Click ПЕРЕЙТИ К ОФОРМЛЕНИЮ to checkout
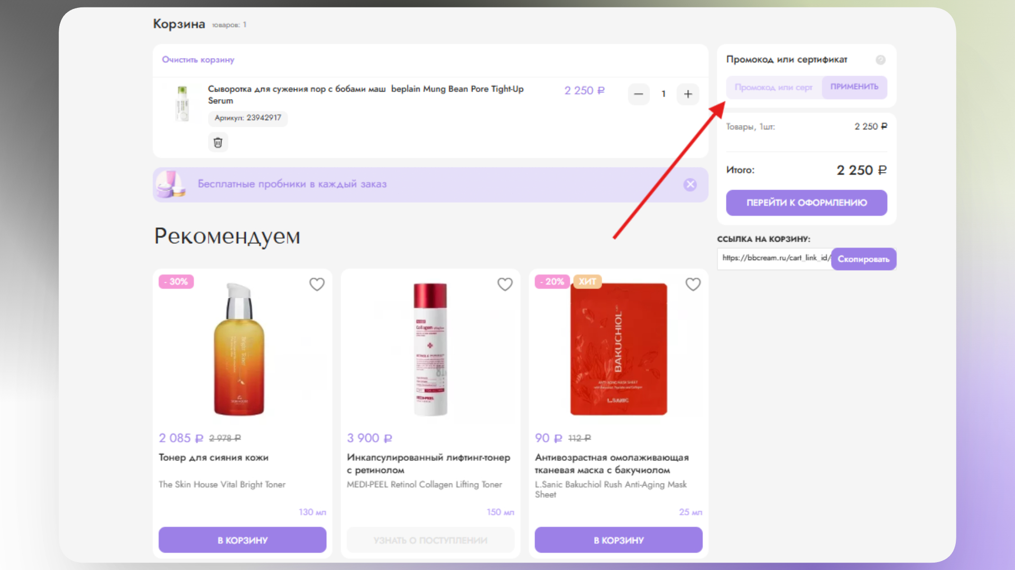 pyautogui.click(x=806, y=203)
